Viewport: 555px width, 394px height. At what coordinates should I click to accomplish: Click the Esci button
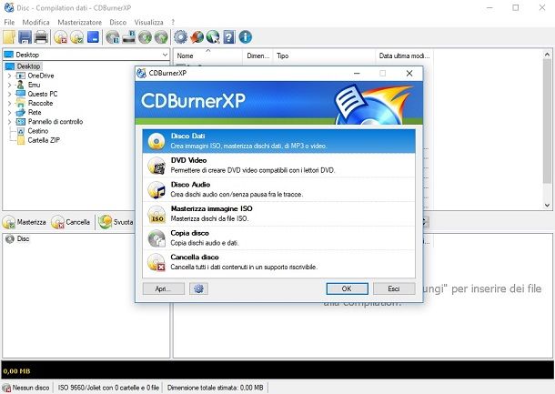pyautogui.click(x=394, y=288)
